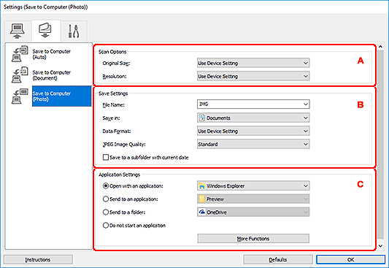The image size is (389, 268).
Task: Click the Windows Explorer folder icon
Action: [x=202, y=185]
